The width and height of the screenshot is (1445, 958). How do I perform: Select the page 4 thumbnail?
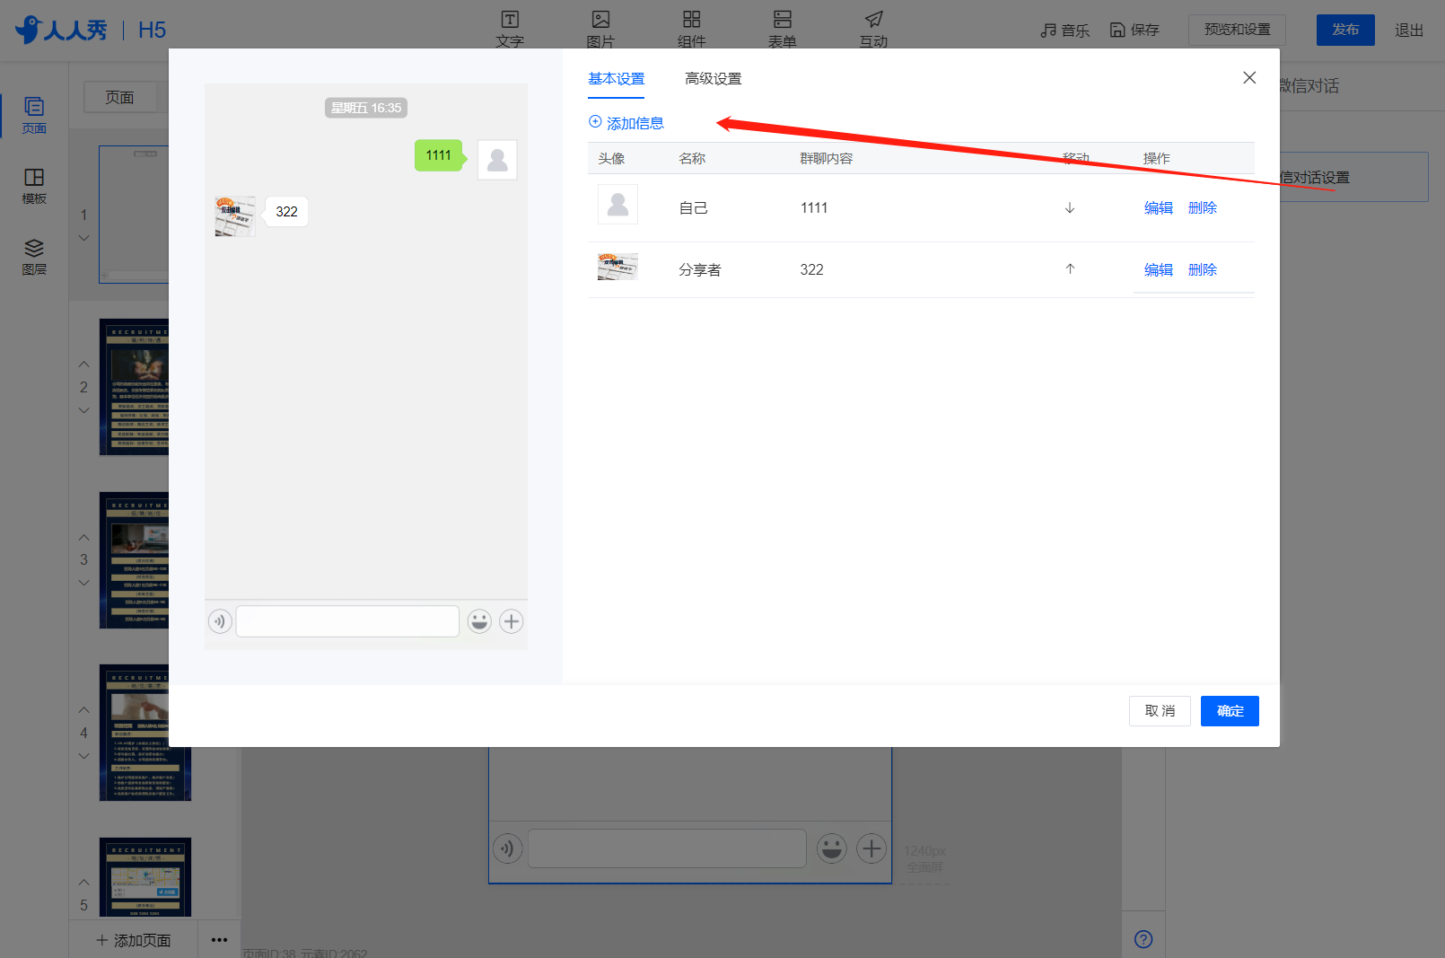(144, 733)
